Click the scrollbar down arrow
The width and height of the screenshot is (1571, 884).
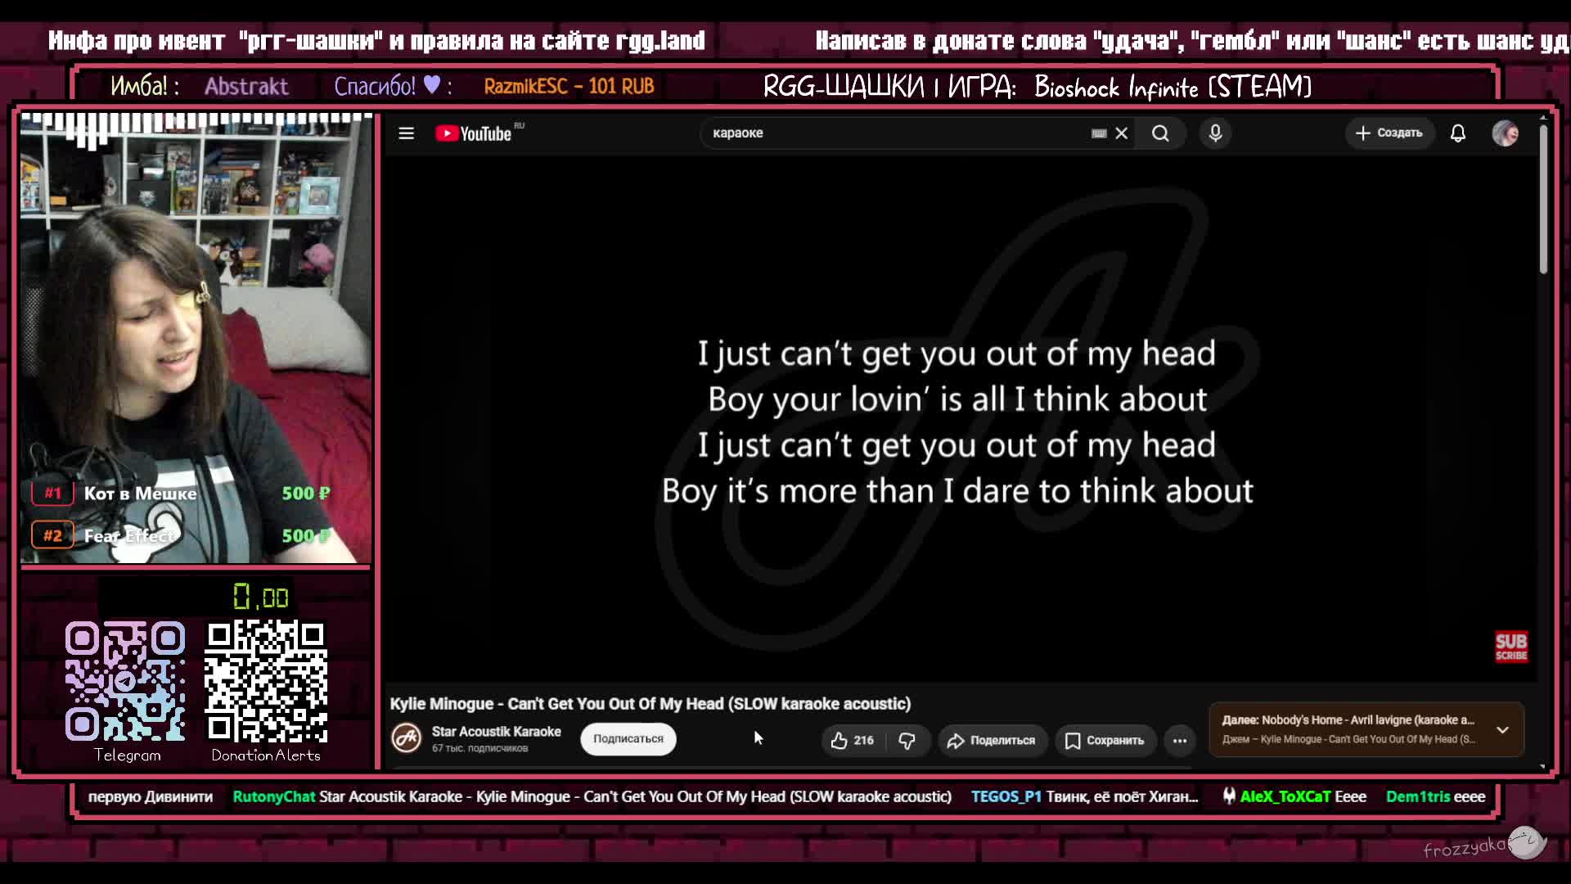[x=1543, y=765]
